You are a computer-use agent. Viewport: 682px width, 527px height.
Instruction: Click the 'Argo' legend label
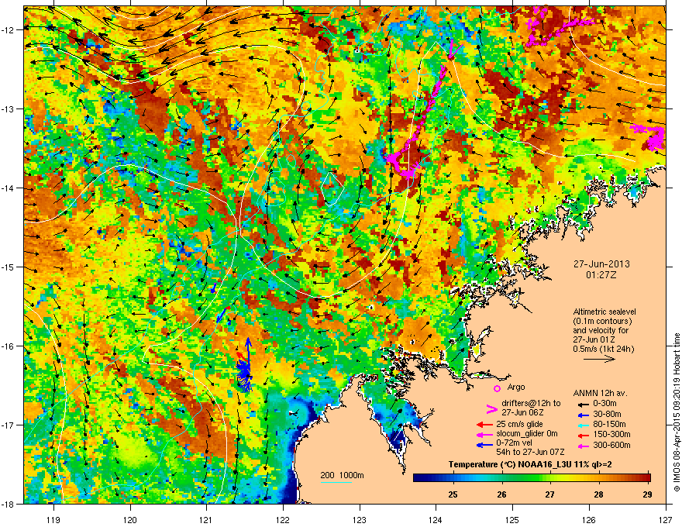516,387
